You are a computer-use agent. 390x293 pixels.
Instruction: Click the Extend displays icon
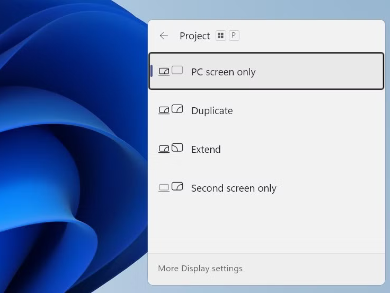coord(171,148)
